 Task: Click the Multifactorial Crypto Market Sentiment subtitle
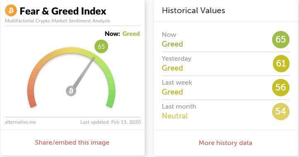(x=58, y=21)
